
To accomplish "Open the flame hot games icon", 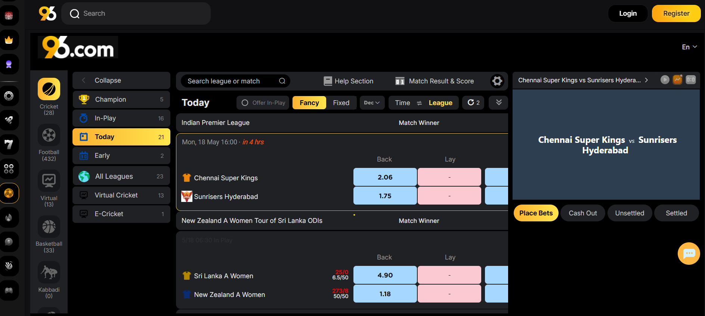I will (9, 217).
